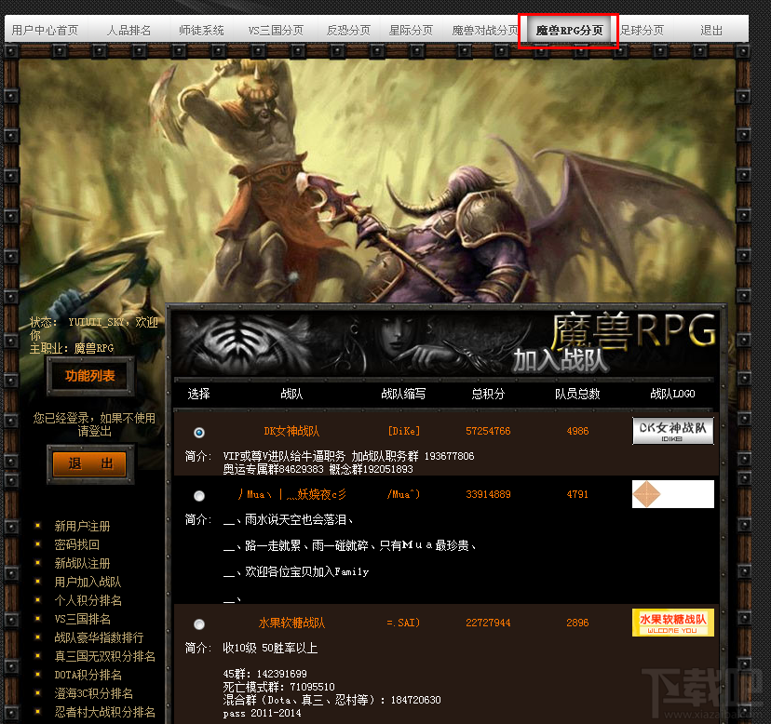Click the score 57254766
Viewport: 771px width, 724px height.
coord(488,431)
